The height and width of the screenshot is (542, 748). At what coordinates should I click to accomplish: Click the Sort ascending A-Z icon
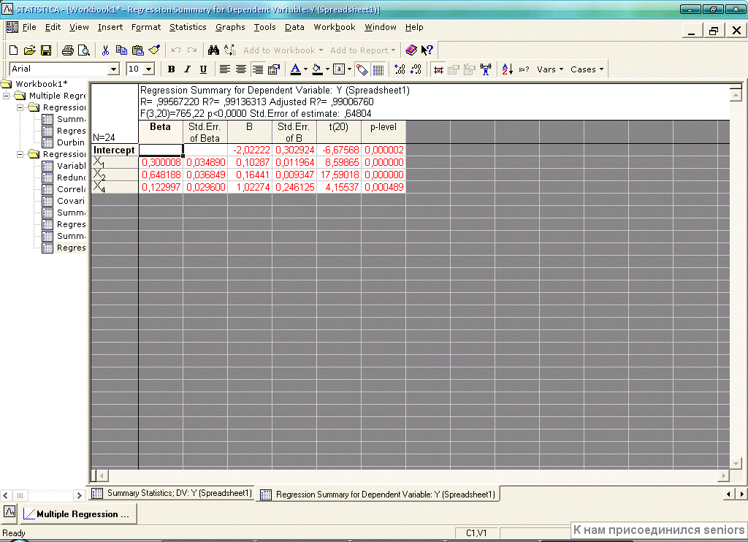(x=507, y=69)
